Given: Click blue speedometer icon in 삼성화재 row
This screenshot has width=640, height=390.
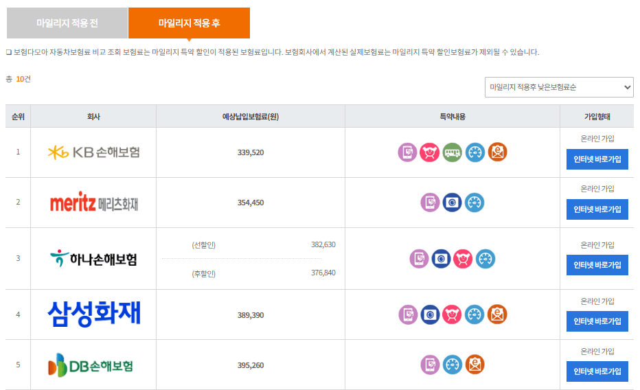Looking at the screenshot, I should point(475,314).
